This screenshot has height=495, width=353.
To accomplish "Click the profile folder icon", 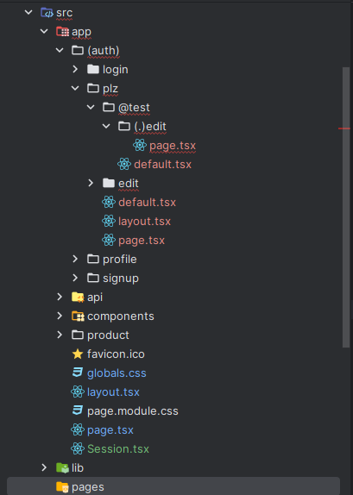I will [x=93, y=259].
